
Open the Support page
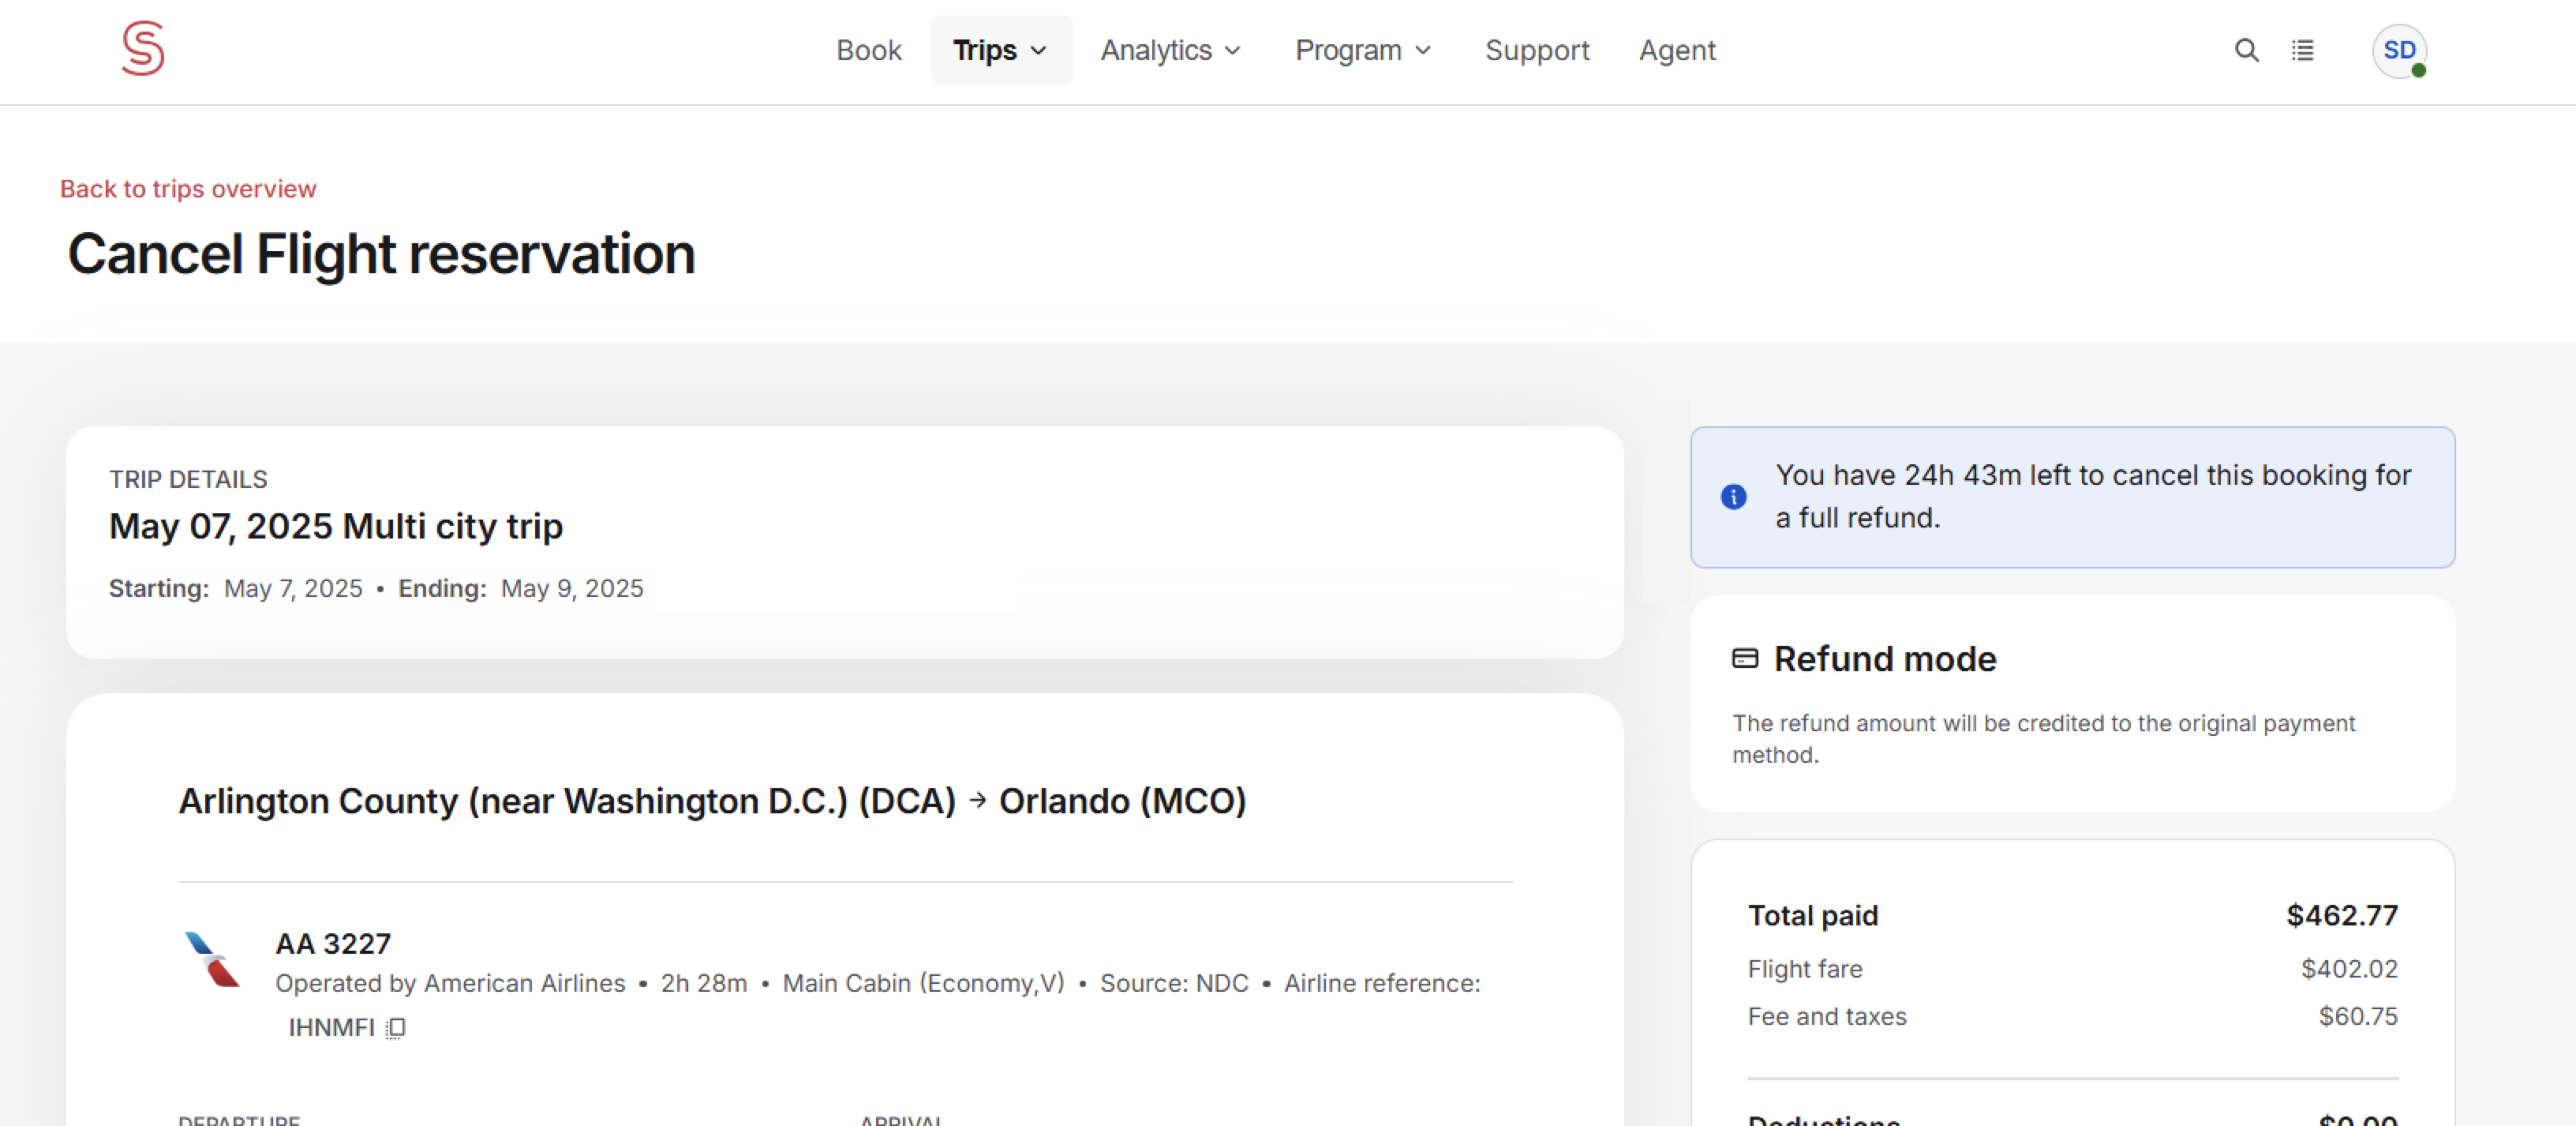pos(1536,50)
